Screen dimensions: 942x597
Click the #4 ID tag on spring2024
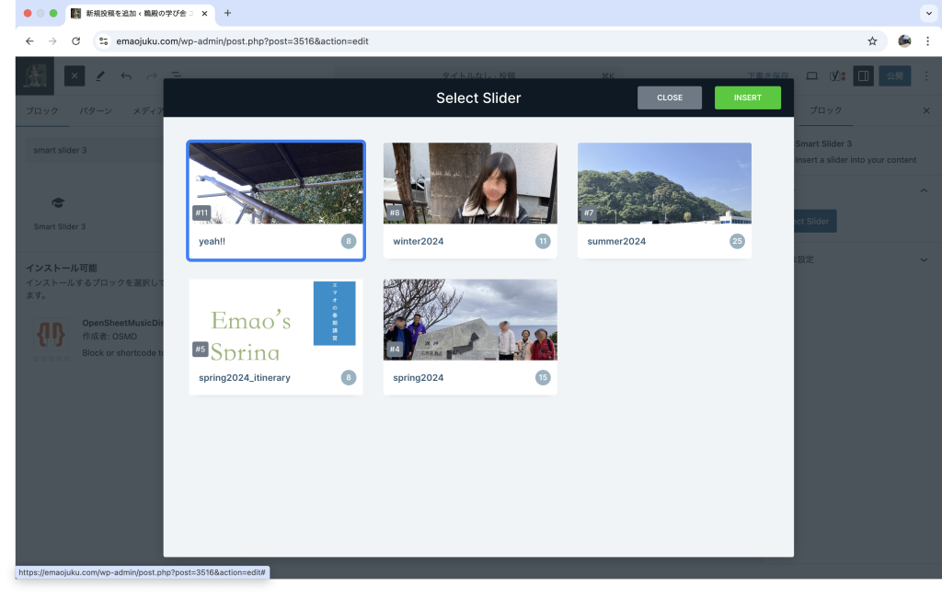[395, 349]
